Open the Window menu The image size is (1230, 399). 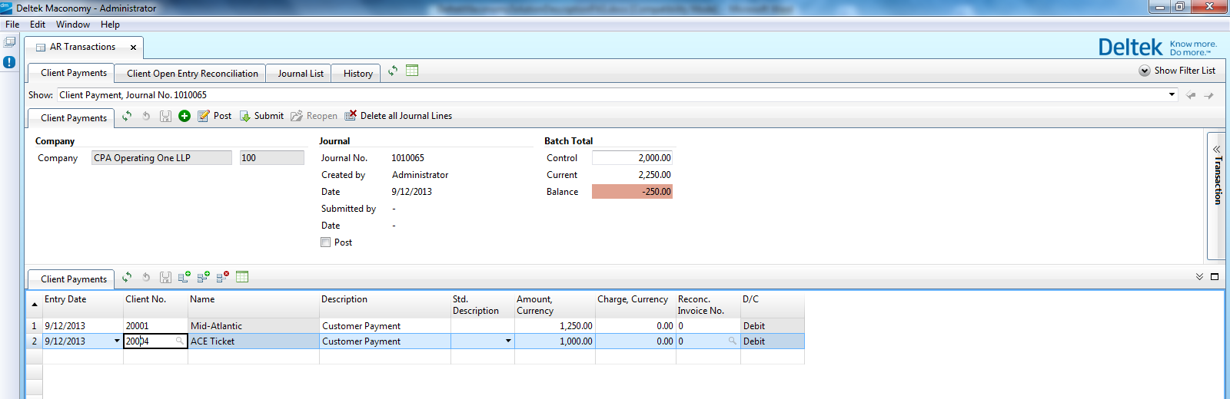[72, 25]
